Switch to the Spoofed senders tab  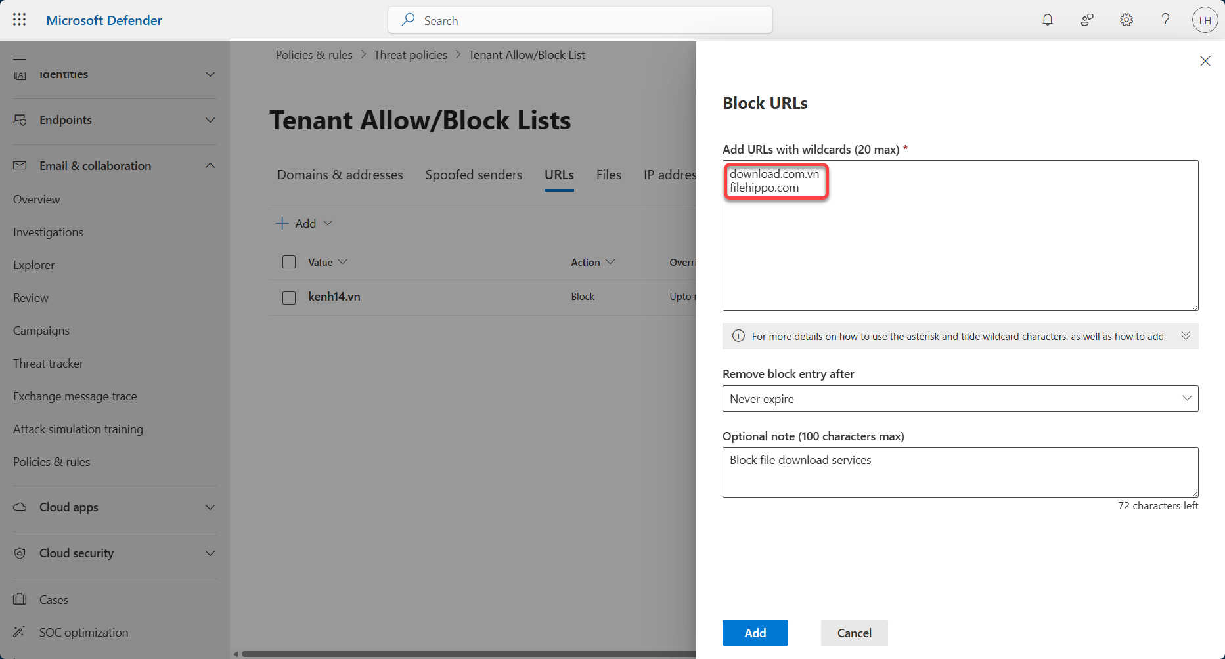pyautogui.click(x=473, y=175)
